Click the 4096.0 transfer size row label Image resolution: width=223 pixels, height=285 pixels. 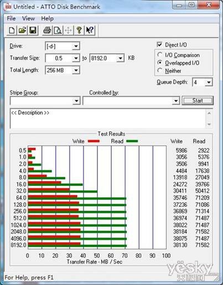[x=18, y=239]
